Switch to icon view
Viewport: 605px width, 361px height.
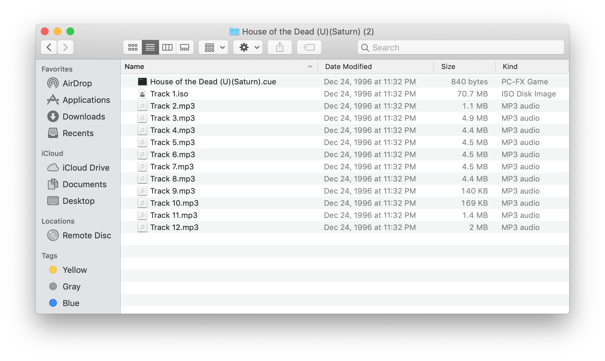(x=132, y=47)
